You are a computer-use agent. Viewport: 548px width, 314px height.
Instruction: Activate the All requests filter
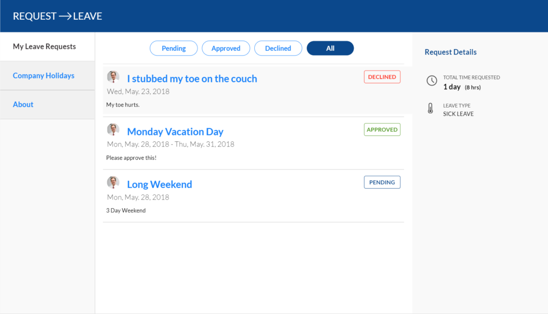pos(330,48)
